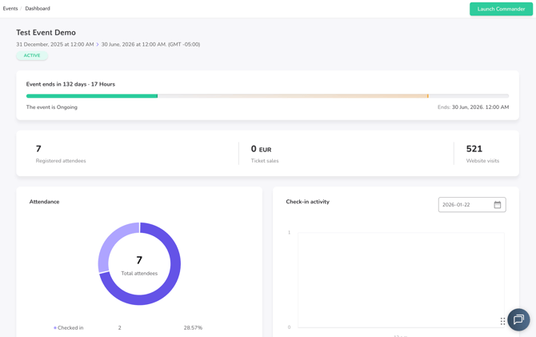Click the Checked in legend label
The width and height of the screenshot is (536, 337).
(70, 328)
